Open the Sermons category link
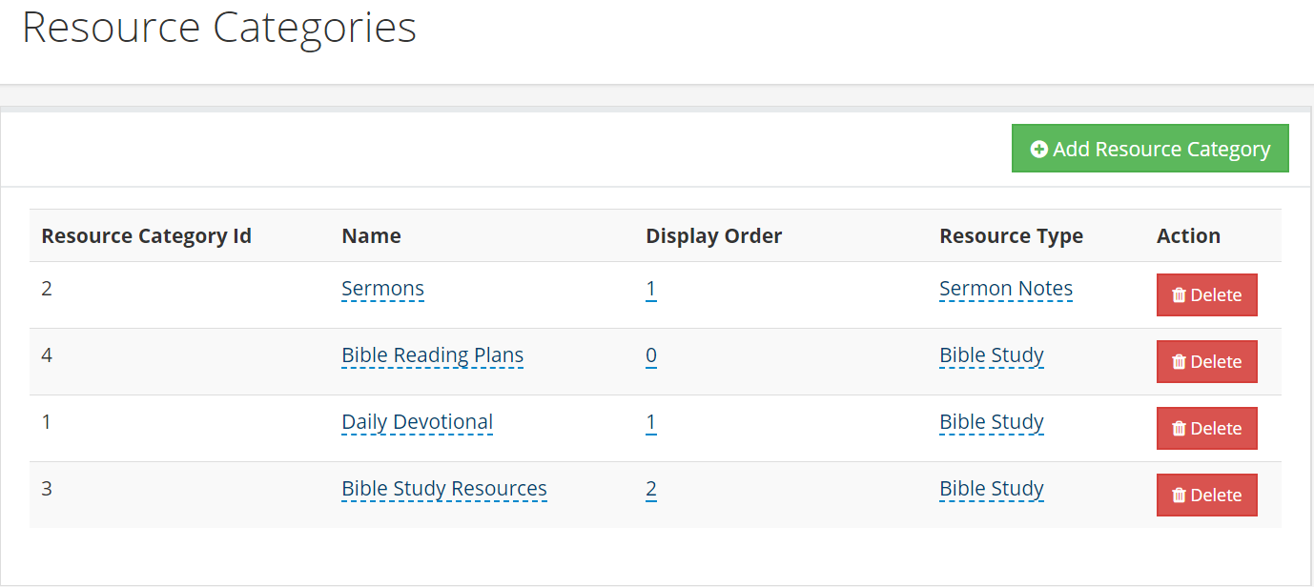Image resolution: width=1314 pixels, height=587 pixels. [x=382, y=288]
